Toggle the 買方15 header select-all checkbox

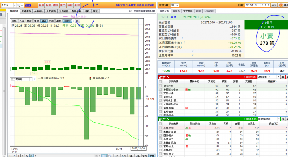point(160,81)
